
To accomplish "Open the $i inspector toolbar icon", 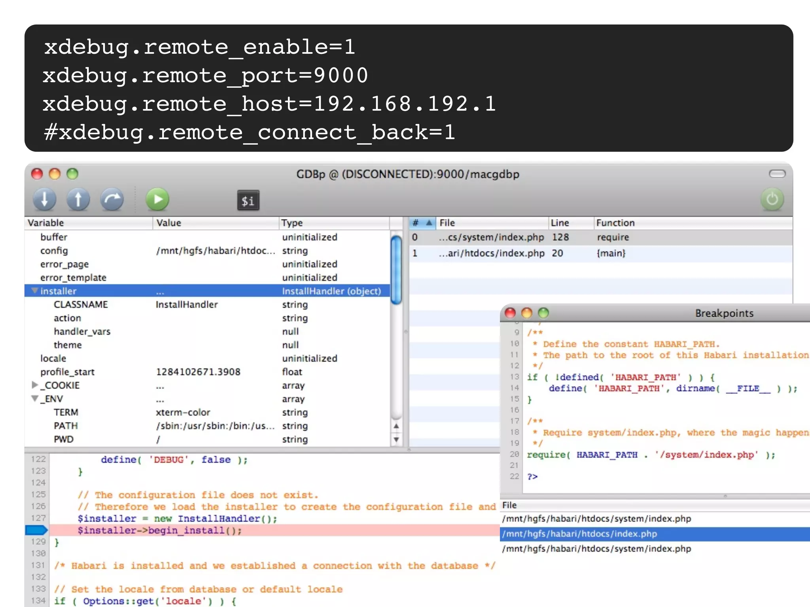I will click(x=248, y=201).
